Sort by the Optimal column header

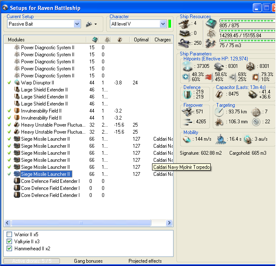click(x=141, y=40)
